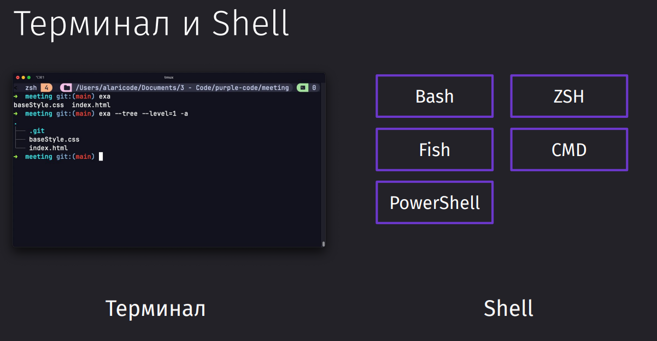Pick the PowerShell box
The width and height of the screenshot is (657, 341).
tap(435, 202)
